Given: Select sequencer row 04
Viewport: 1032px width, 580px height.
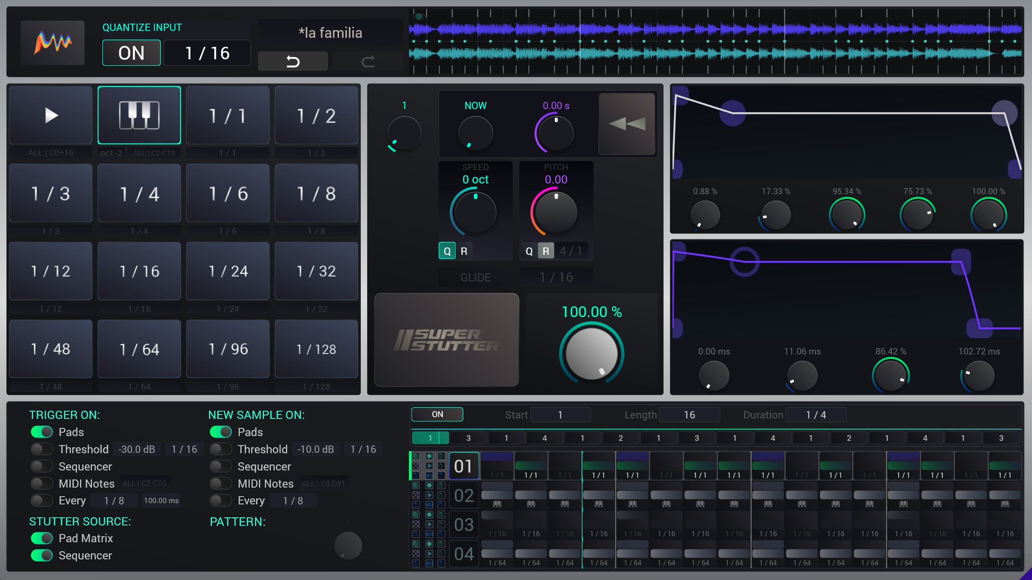Looking at the screenshot, I should pos(464,554).
